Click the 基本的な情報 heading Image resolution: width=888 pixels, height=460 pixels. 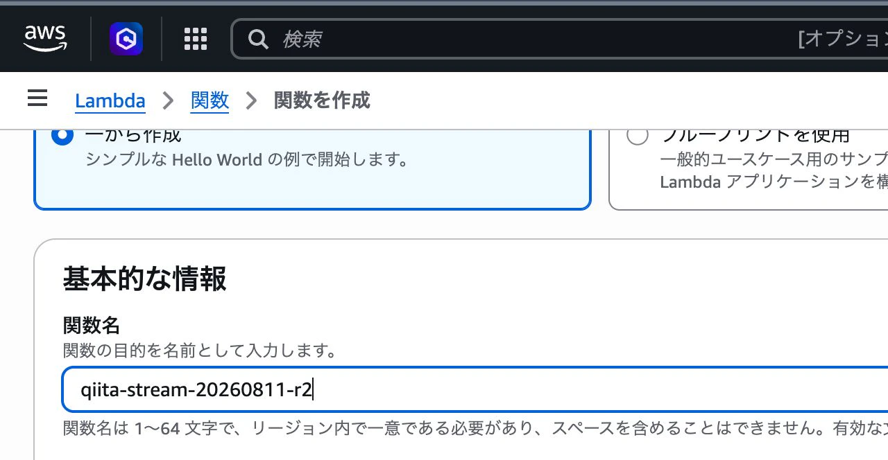145,279
